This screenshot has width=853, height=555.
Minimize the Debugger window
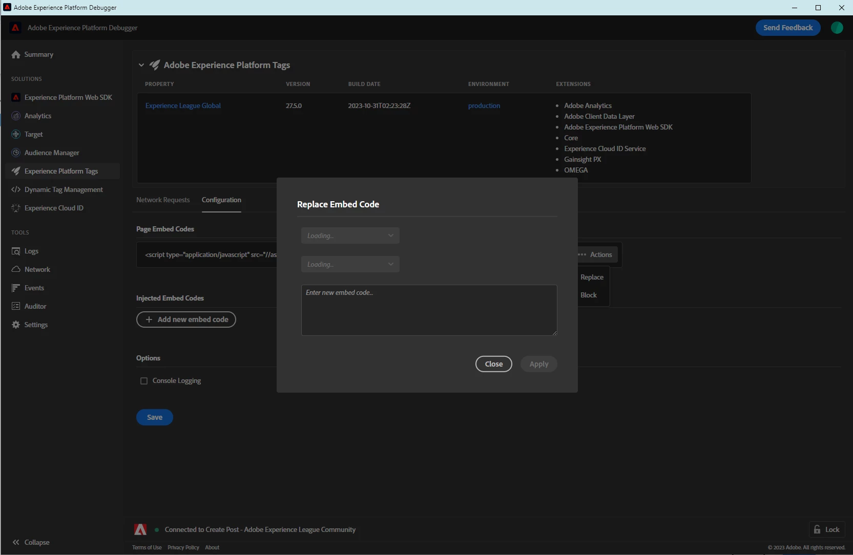pos(795,8)
